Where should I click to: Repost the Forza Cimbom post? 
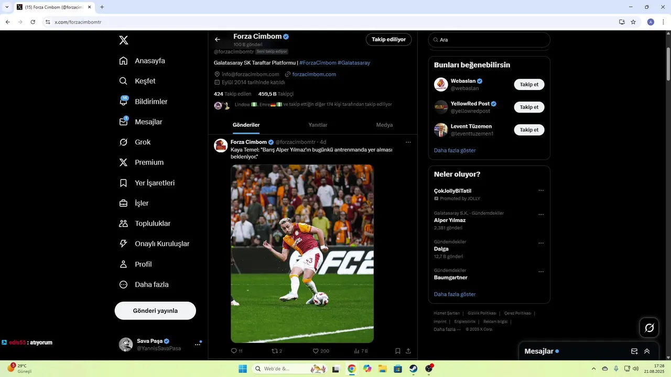tap(277, 351)
